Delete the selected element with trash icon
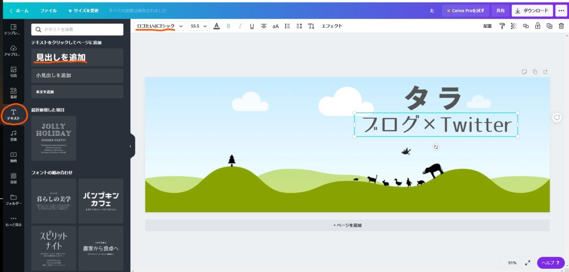The width and height of the screenshot is (569, 272). [561, 26]
